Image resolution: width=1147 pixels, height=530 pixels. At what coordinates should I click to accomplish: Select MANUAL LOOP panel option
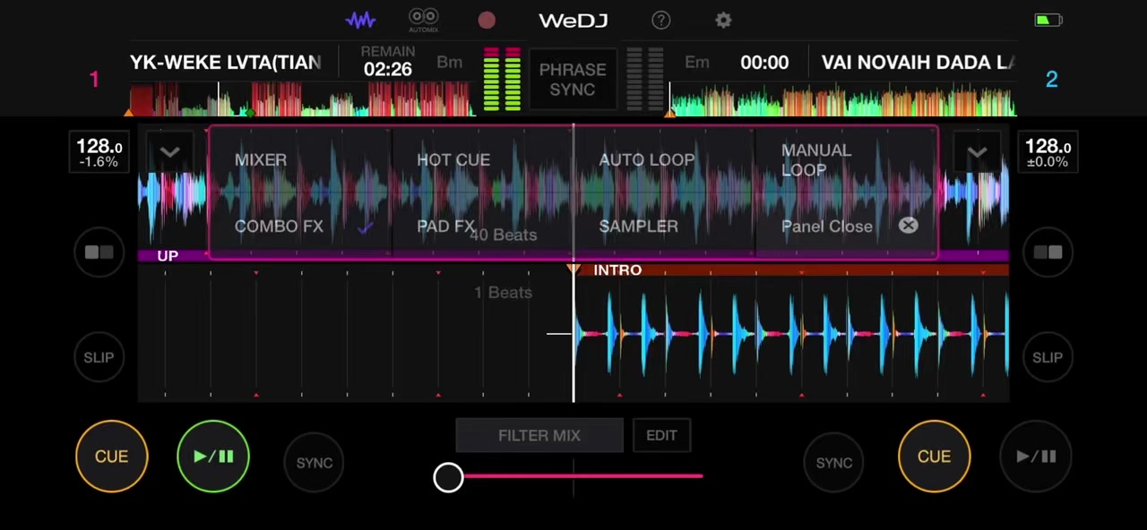coord(816,159)
